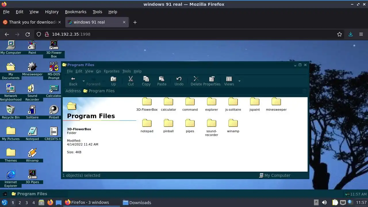368x207 pixels.
Task: Expand the Views dropdown arrow
Action: coord(239,81)
